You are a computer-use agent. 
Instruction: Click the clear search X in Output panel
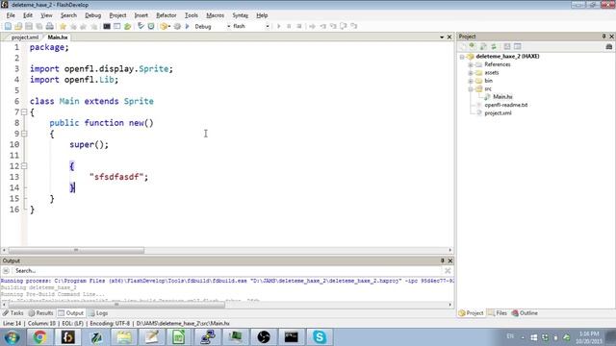[x=448, y=271]
